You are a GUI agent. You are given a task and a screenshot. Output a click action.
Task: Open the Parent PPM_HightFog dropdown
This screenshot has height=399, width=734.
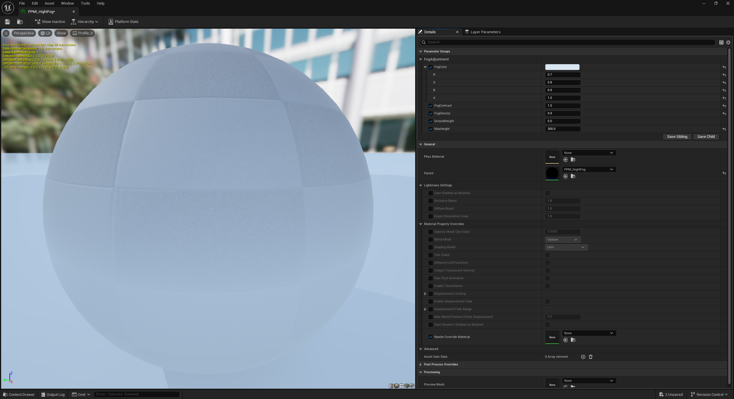[589, 169]
